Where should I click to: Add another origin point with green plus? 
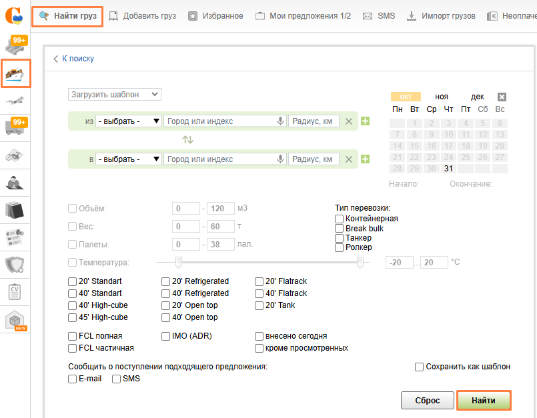click(365, 121)
